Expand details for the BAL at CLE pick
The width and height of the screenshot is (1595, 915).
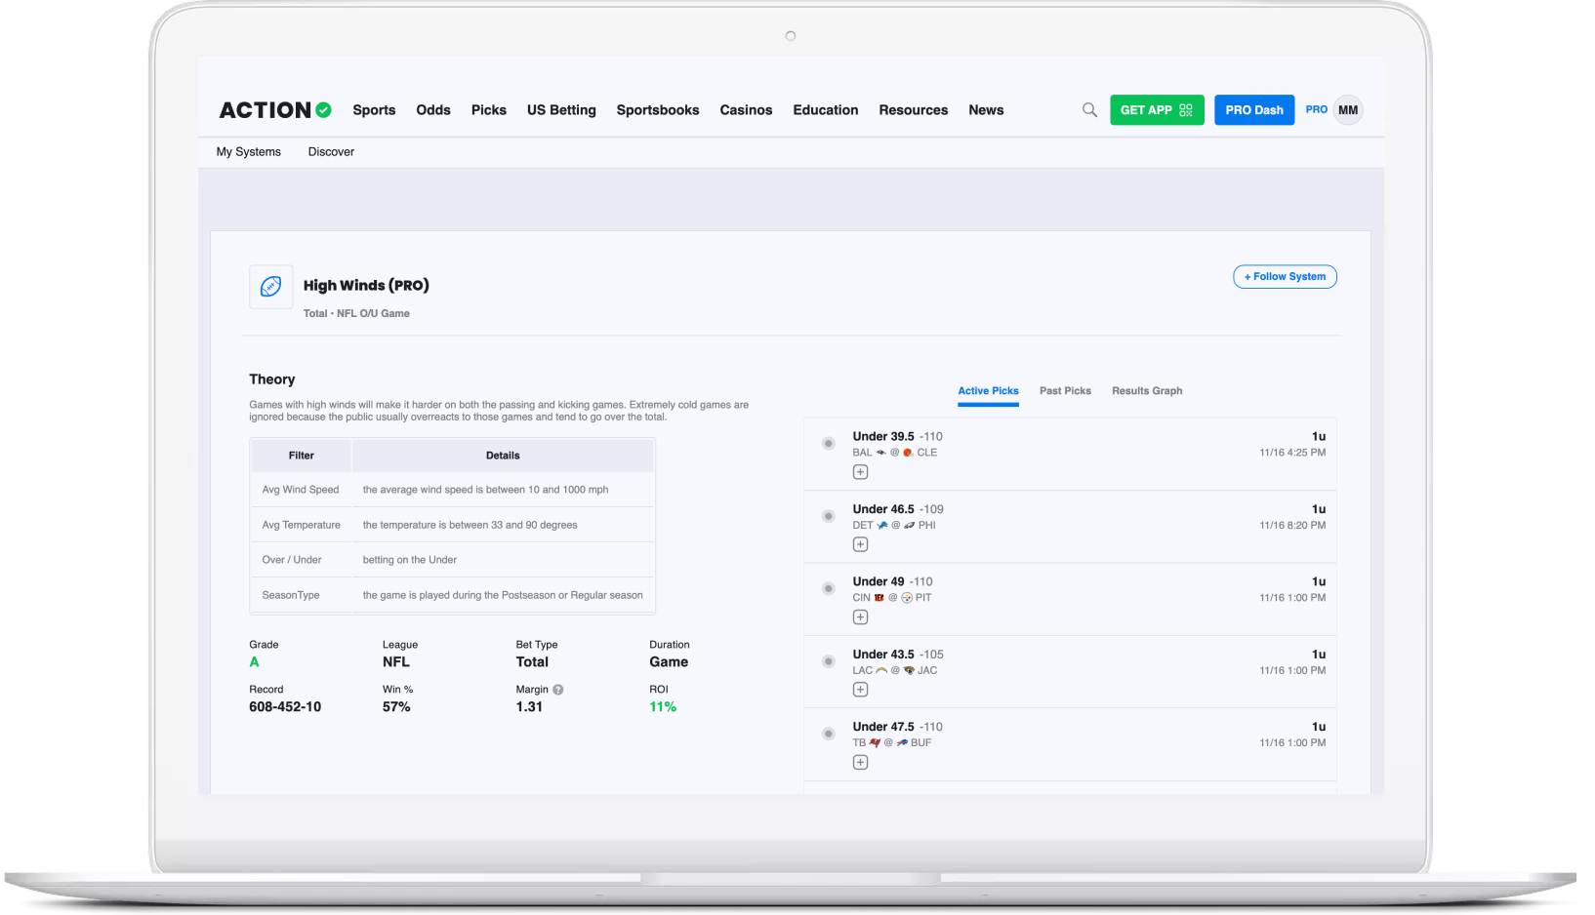(860, 471)
